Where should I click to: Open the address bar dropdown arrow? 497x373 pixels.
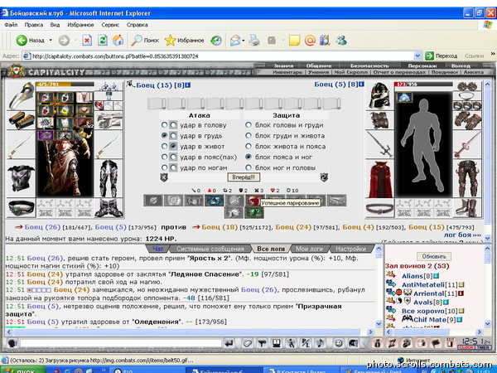pyautogui.click(x=417, y=56)
